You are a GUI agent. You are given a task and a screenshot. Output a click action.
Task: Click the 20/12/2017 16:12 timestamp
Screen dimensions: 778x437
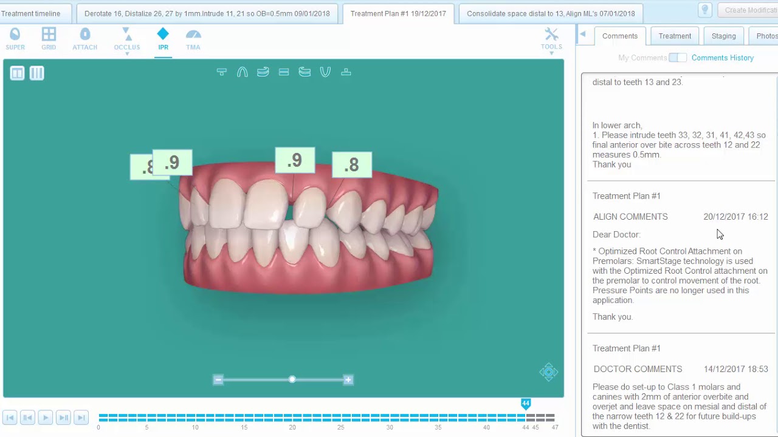click(x=735, y=217)
